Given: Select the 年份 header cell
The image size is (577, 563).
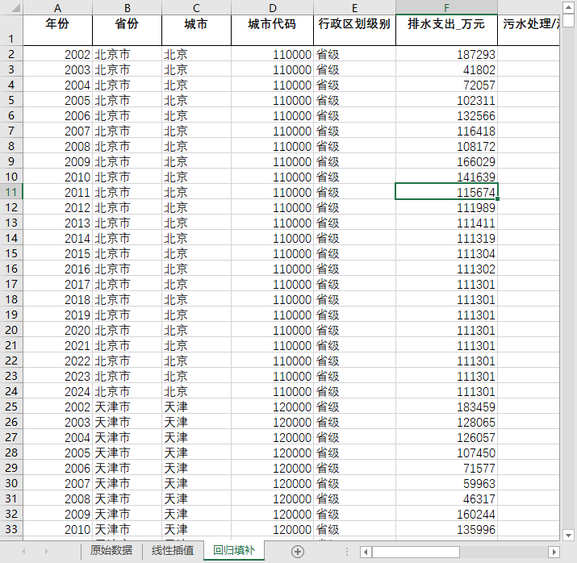Looking at the screenshot, I should [57, 30].
